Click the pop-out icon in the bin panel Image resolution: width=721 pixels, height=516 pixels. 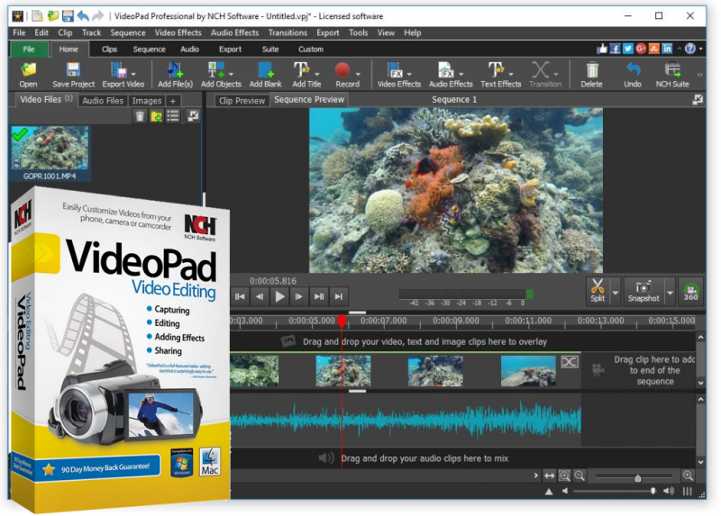[193, 116]
